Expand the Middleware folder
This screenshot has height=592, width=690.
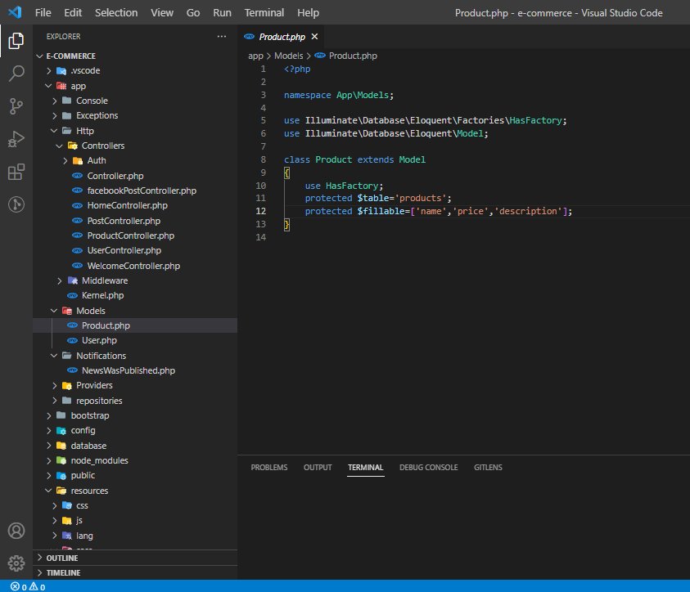(x=104, y=280)
